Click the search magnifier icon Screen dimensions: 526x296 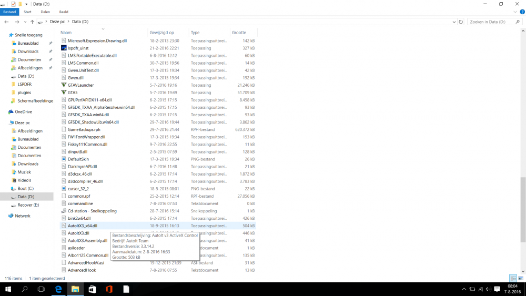pos(518,22)
